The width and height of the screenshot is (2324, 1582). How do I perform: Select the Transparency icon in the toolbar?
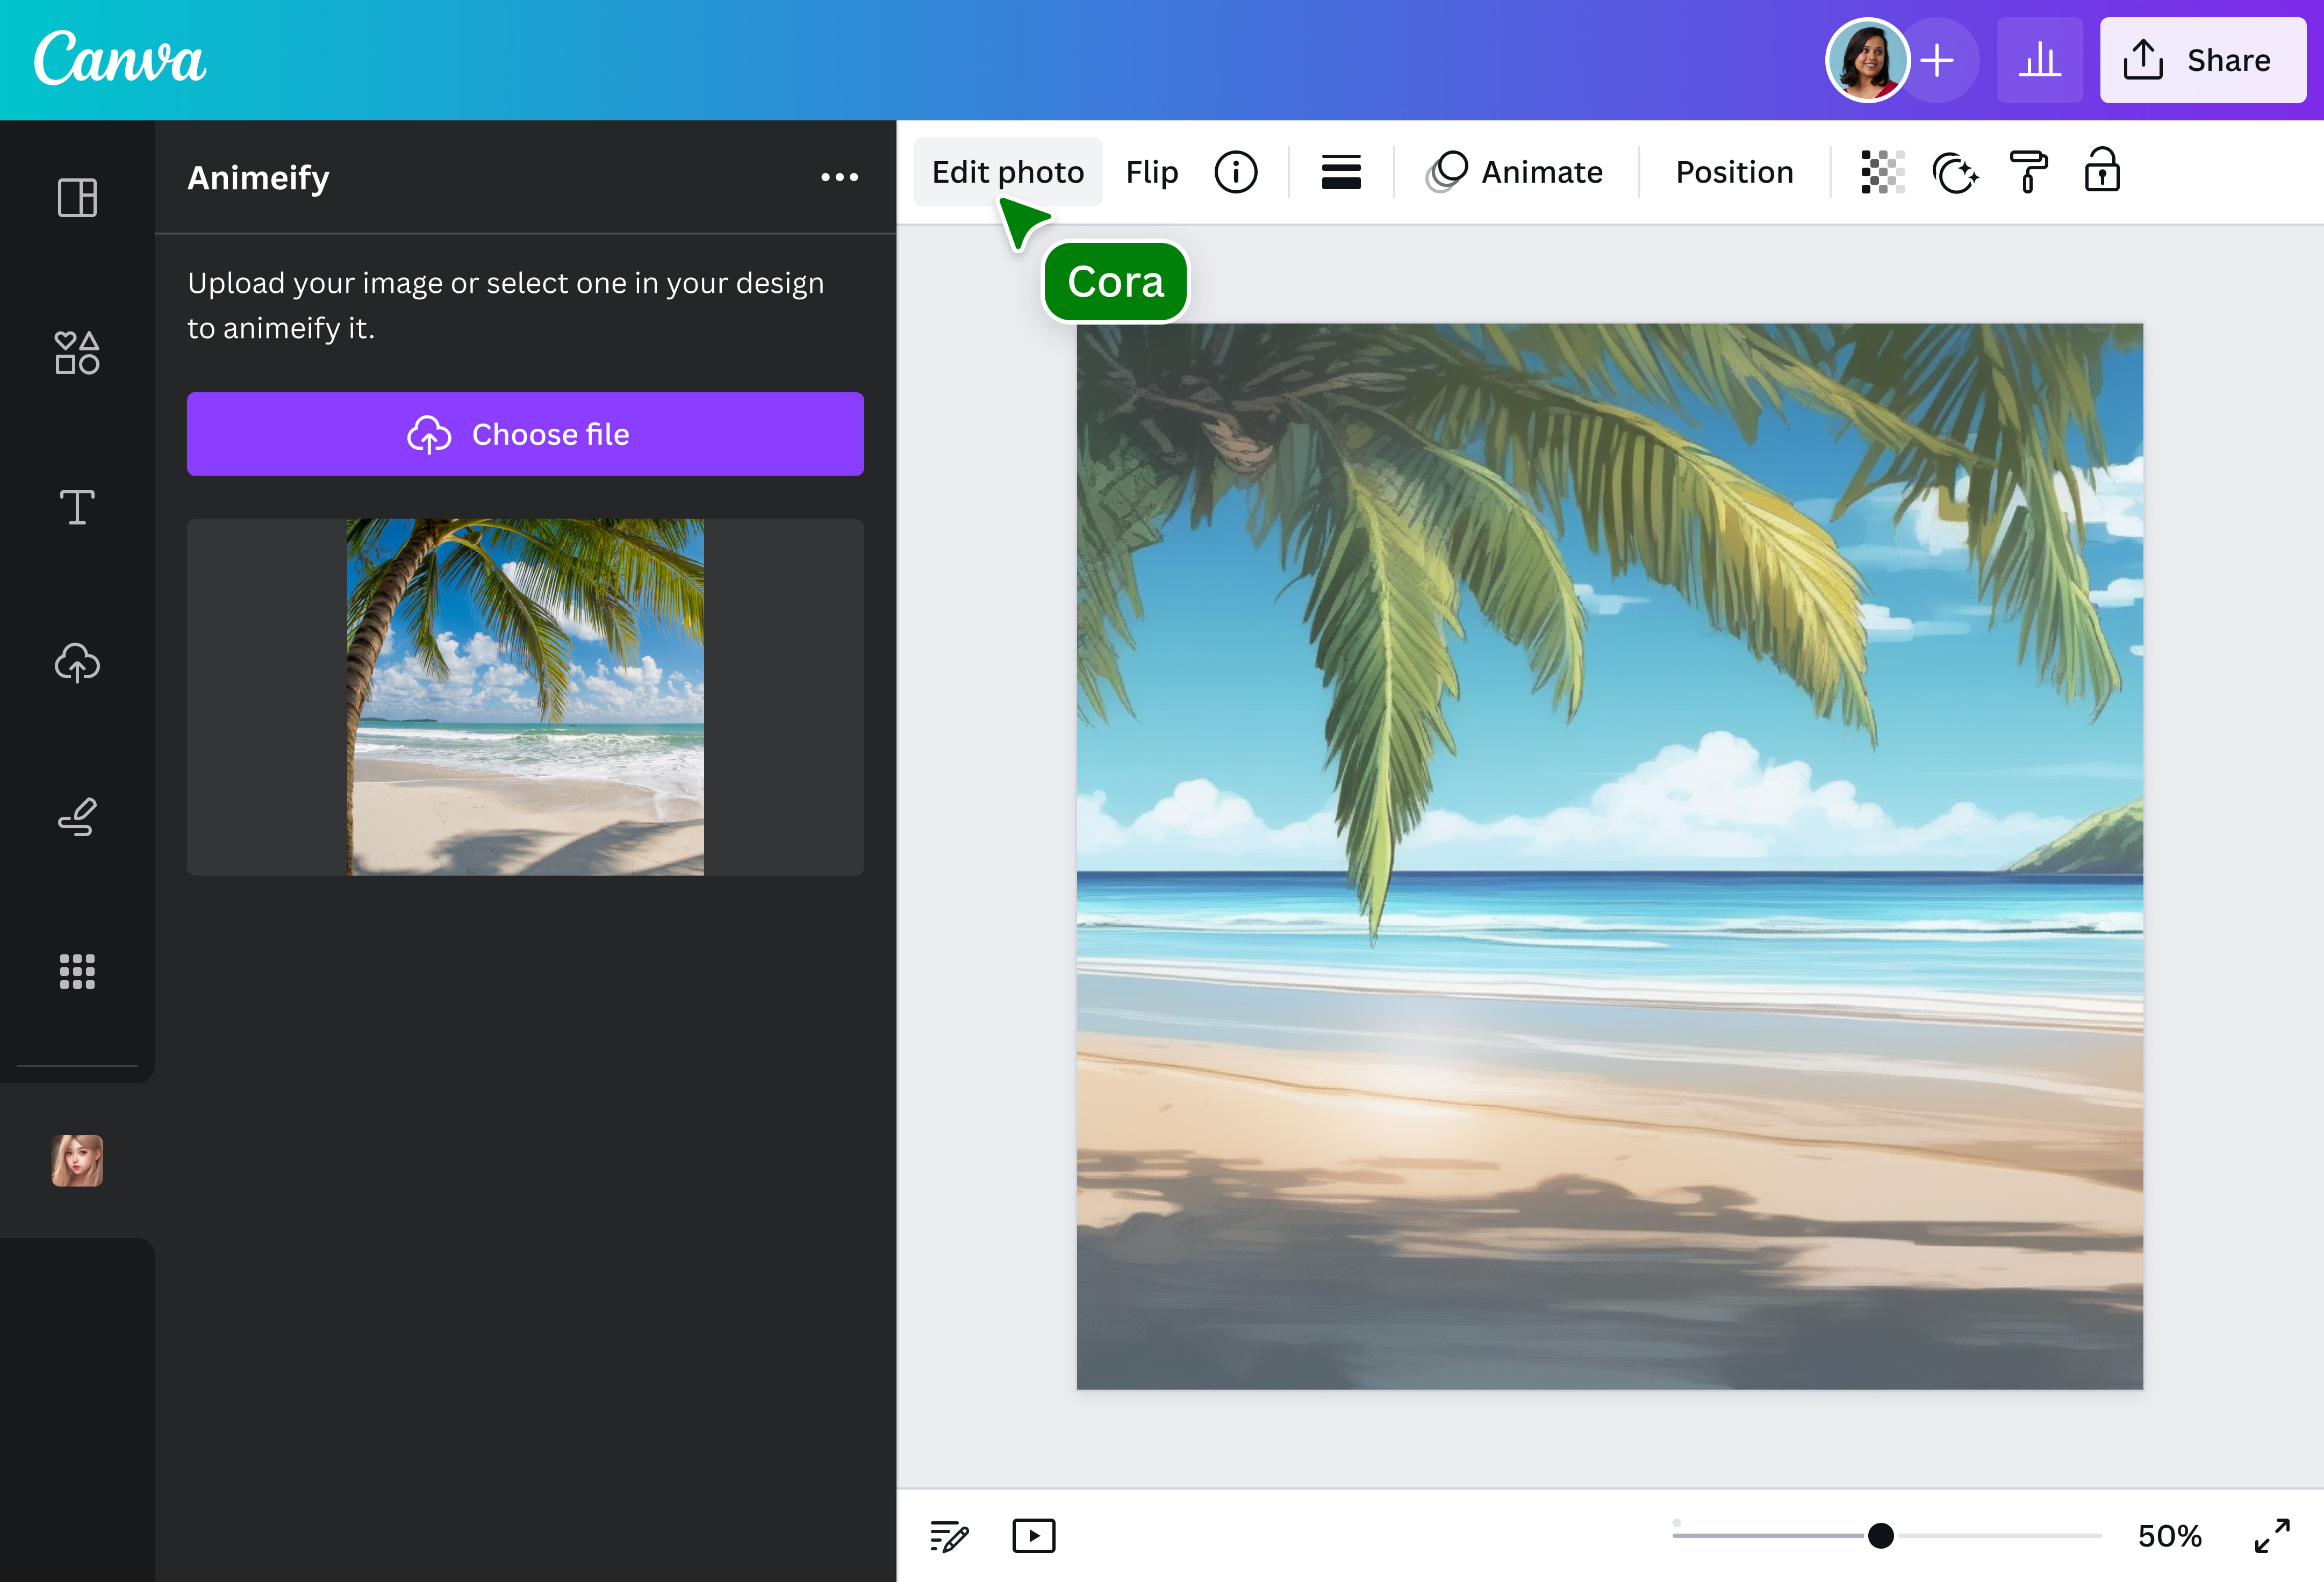(1881, 171)
